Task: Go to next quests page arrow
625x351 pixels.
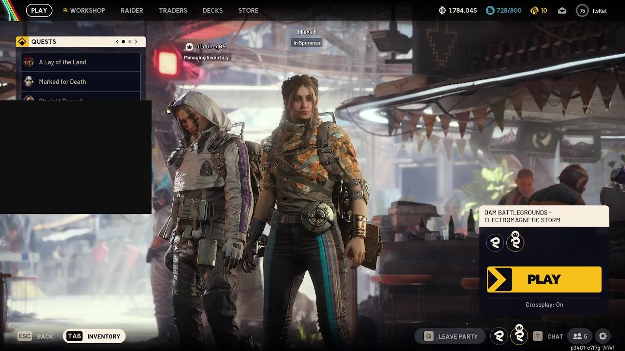Action: pyautogui.click(x=136, y=41)
